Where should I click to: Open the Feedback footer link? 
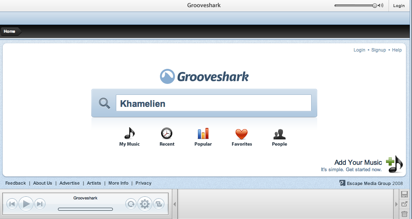click(15, 183)
